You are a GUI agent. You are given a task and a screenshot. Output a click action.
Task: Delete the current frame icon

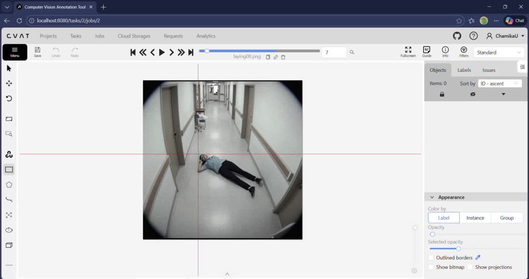point(283,57)
